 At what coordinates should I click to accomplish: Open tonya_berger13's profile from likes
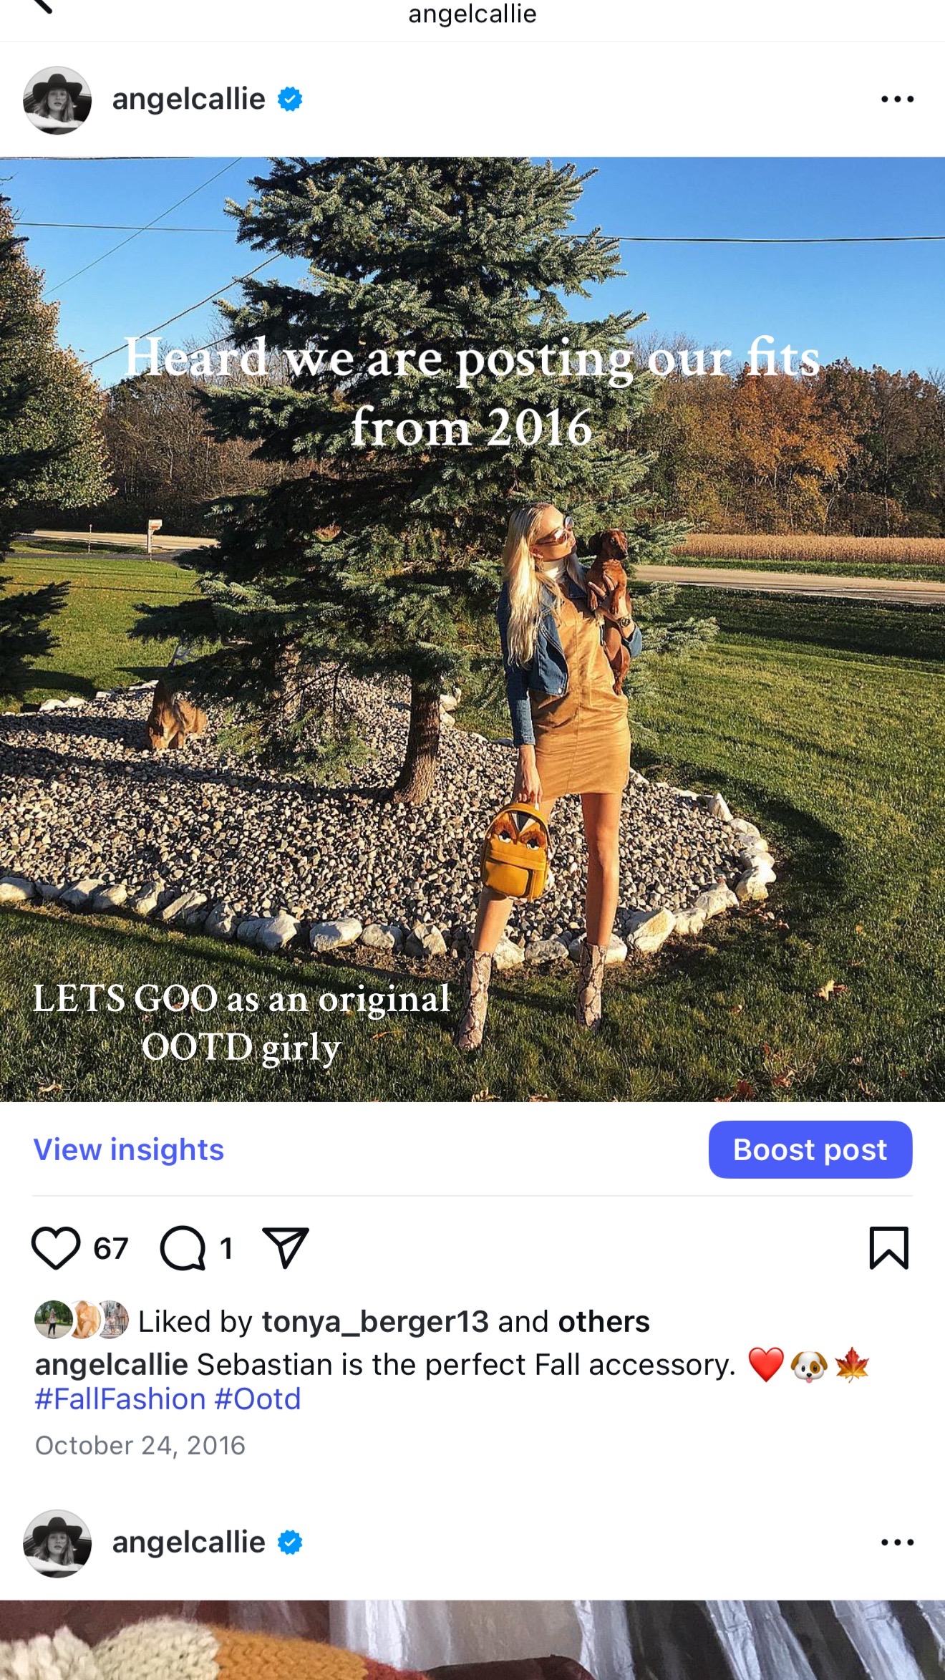point(375,1321)
